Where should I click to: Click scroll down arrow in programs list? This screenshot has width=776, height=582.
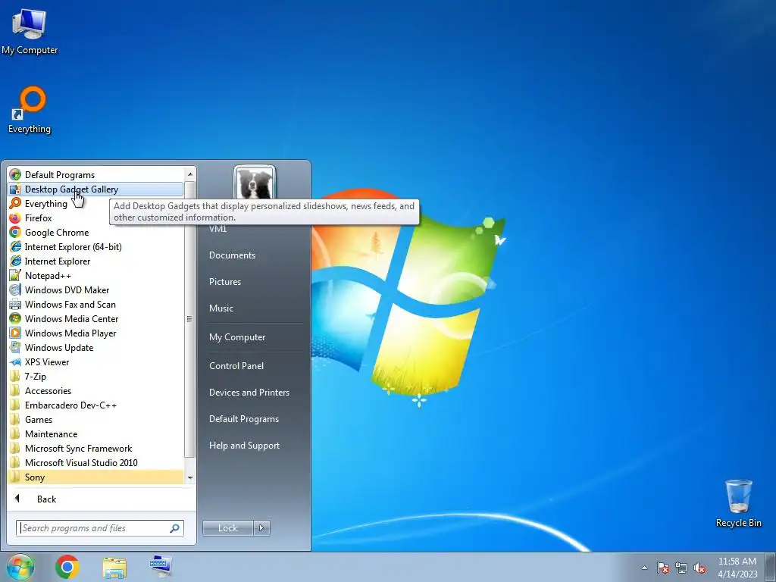tap(190, 477)
